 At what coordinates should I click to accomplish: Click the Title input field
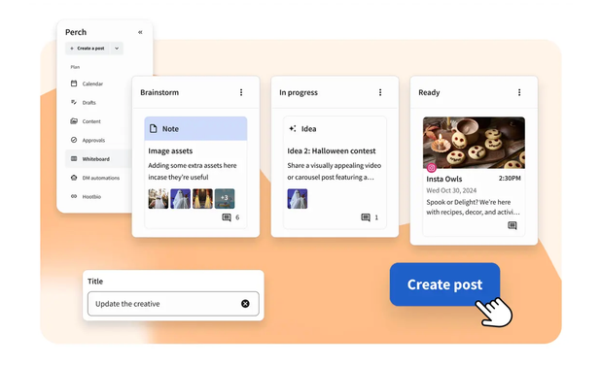[173, 304]
